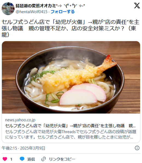
Task: Like the post with the heart icon
Action: (x=5, y=159)
